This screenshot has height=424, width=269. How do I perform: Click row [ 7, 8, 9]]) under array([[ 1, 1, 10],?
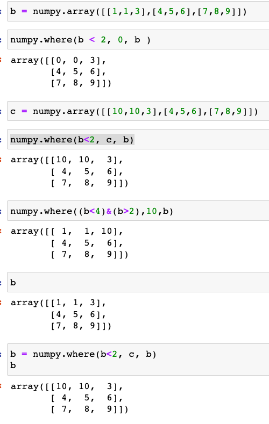89,255
